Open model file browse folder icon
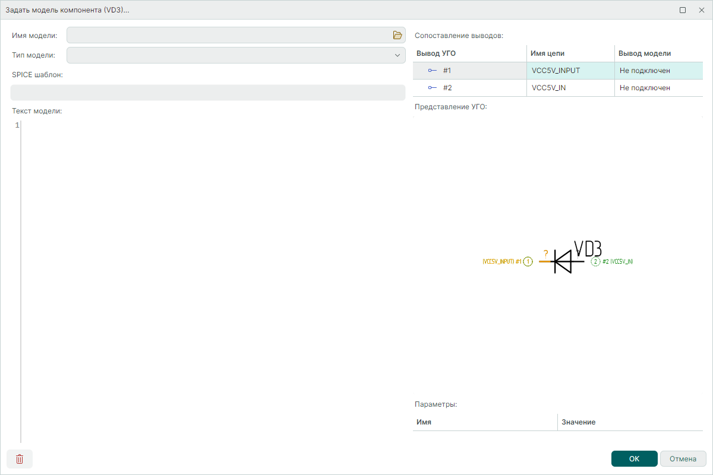 tap(397, 35)
